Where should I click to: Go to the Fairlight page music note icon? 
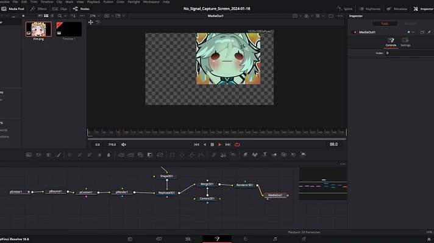click(275, 239)
